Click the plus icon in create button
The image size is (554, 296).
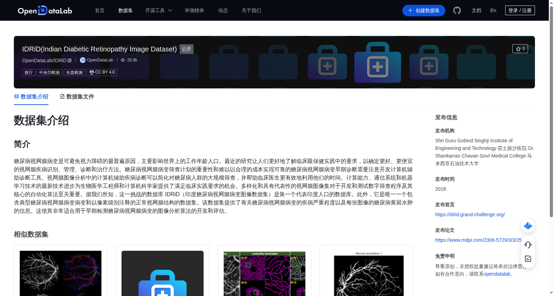point(410,10)
